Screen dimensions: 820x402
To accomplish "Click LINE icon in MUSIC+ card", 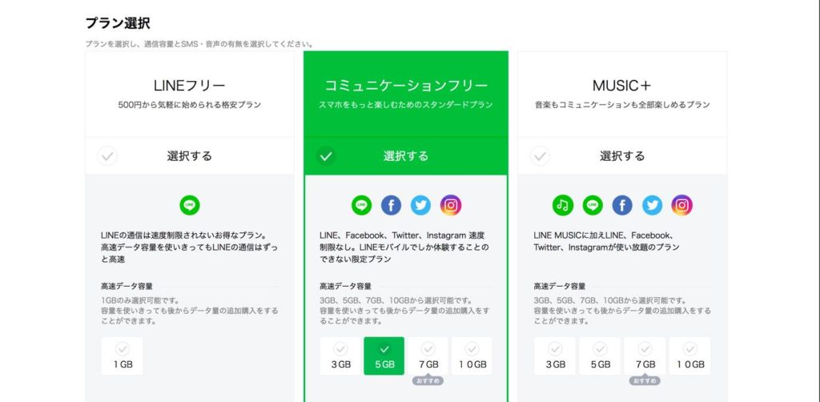I will 593,205.
